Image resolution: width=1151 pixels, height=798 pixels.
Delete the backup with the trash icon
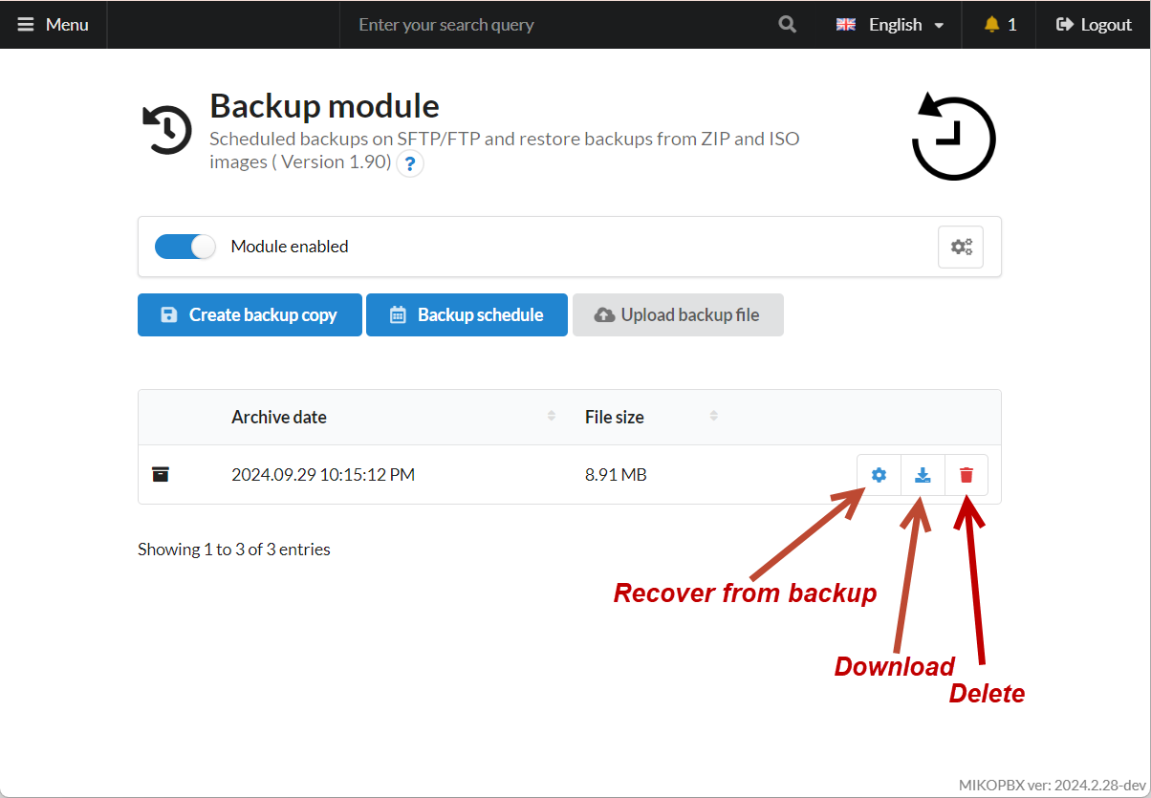coord(966,475)
